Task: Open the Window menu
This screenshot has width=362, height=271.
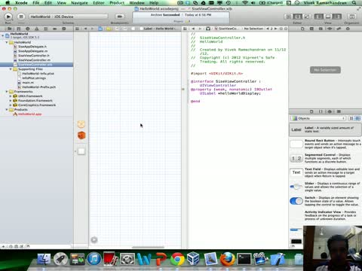Action: pyautogui.click(x=137, y=3)
